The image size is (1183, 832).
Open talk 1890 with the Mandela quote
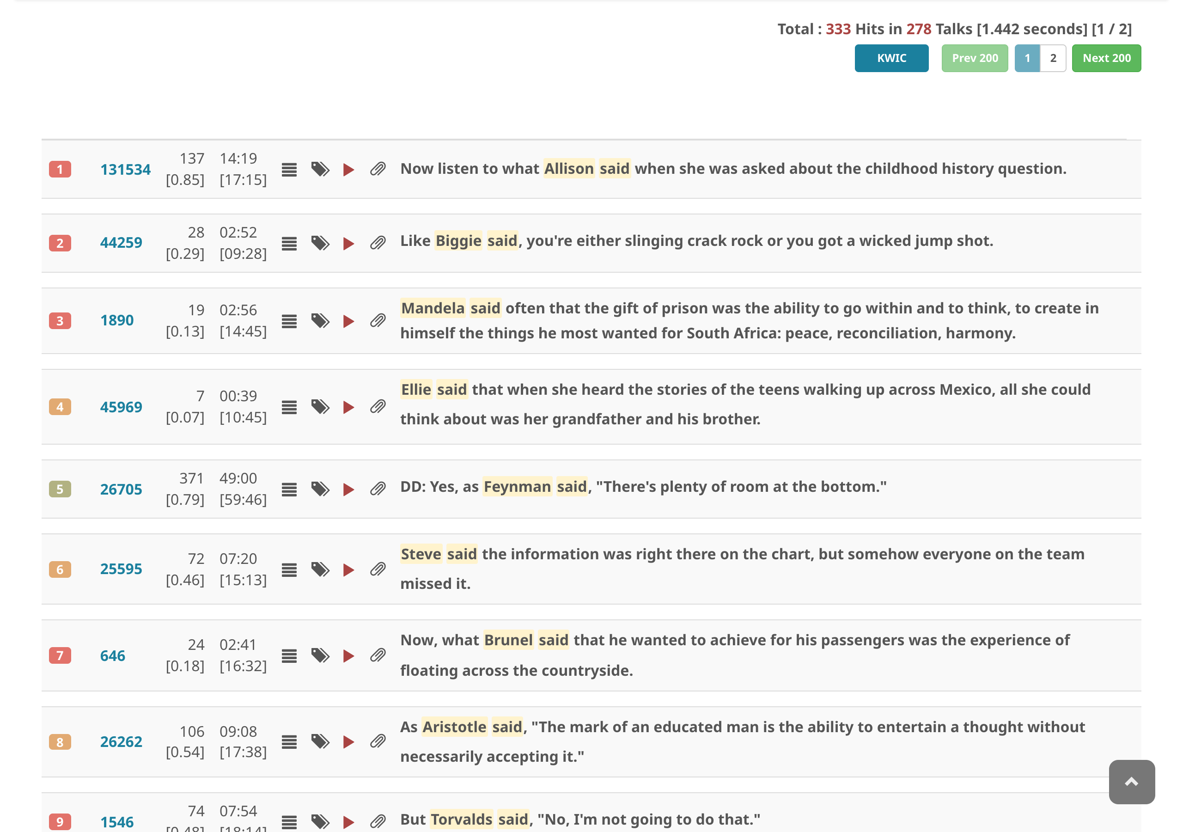[x=117, y=319]
